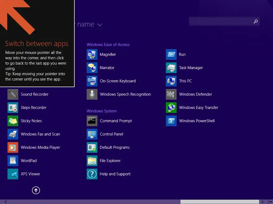273x204 pixels.
Task: Launch the Windows Media Player icon
Action: pyautogui.click(x=13, y=147)
